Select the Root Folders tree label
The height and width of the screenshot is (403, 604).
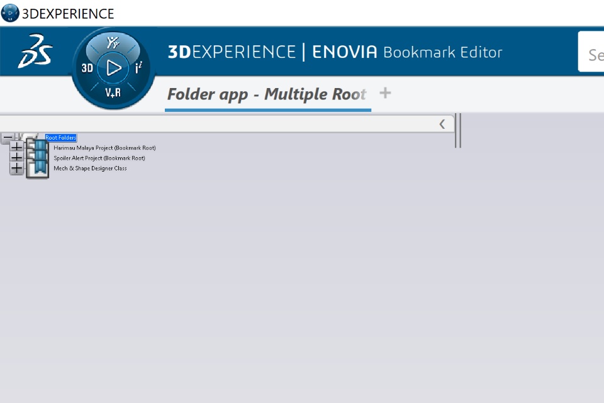pos(61,138)
